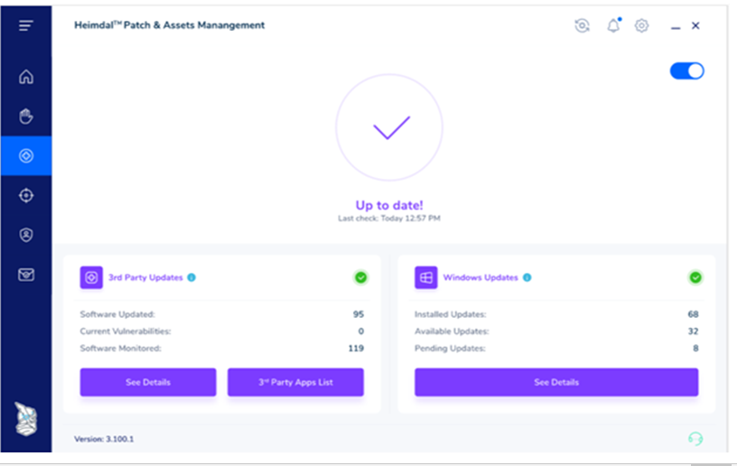
Task: Minimize the Heimdal window
Action: [676, 27]
